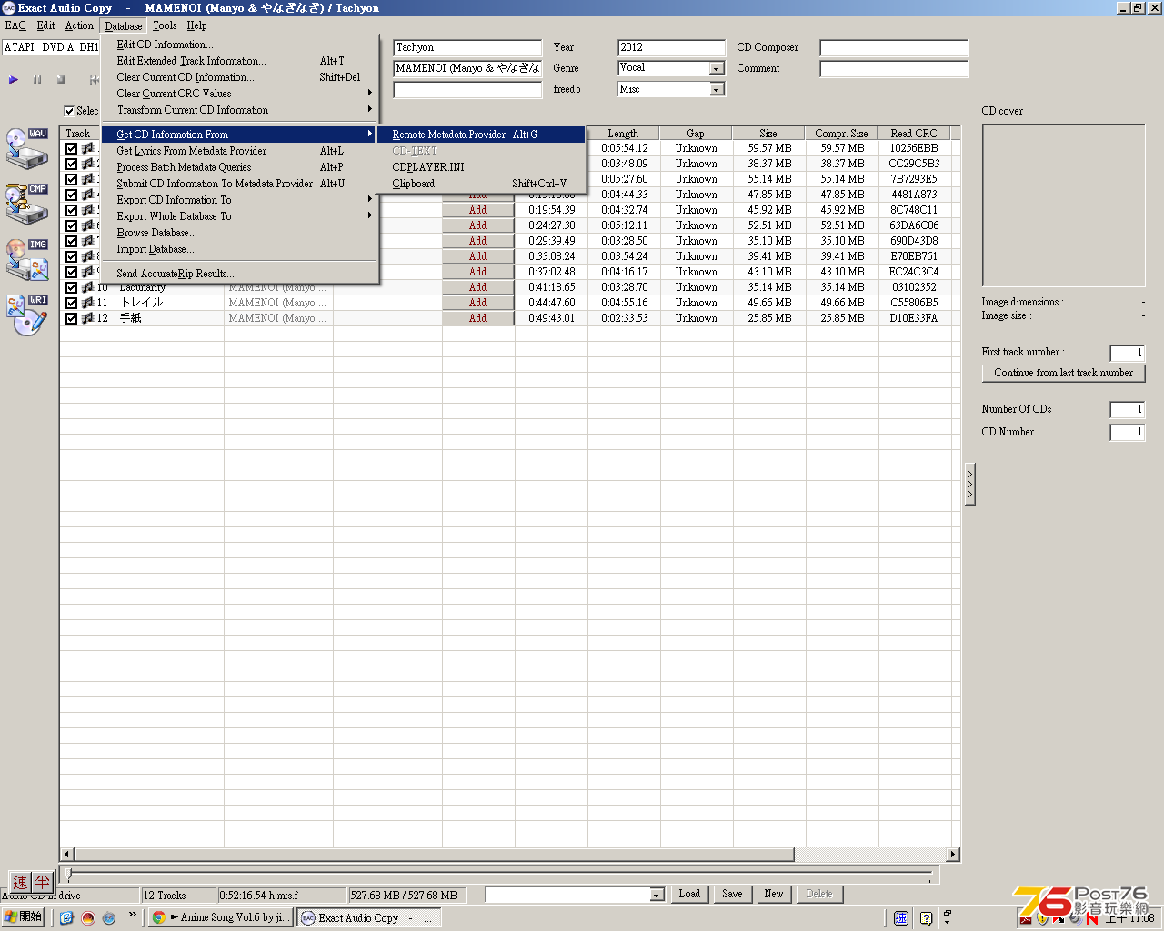Uncheck the first track's checkbox
This screenshot has height=931, width=1164.
click(71, 148)
